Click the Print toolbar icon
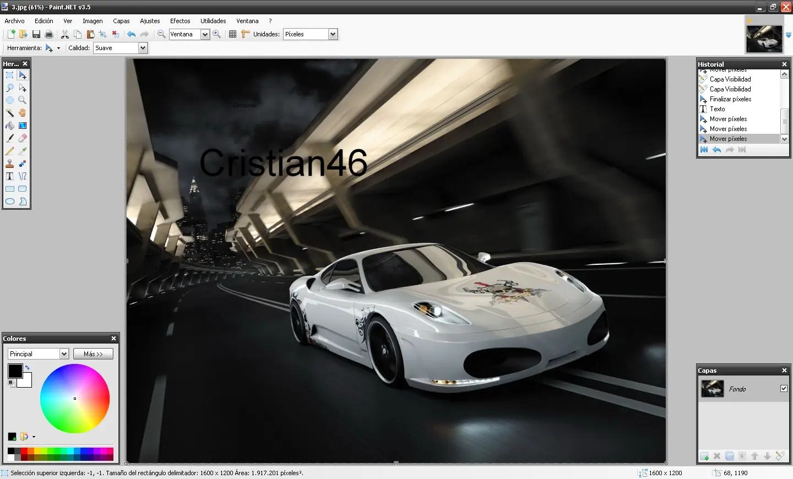The height and width of the screenshot is (479, 793). 49,34
